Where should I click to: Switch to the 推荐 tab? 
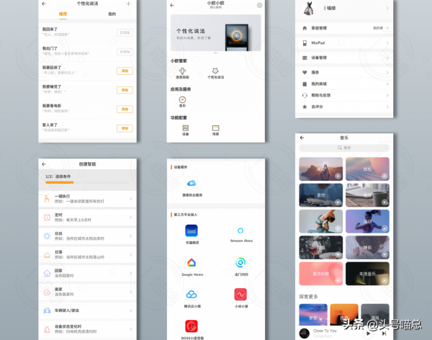coord(63,14)
